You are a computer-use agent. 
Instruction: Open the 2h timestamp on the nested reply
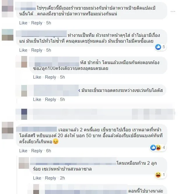pyautogui.click(x=62, y=178)
